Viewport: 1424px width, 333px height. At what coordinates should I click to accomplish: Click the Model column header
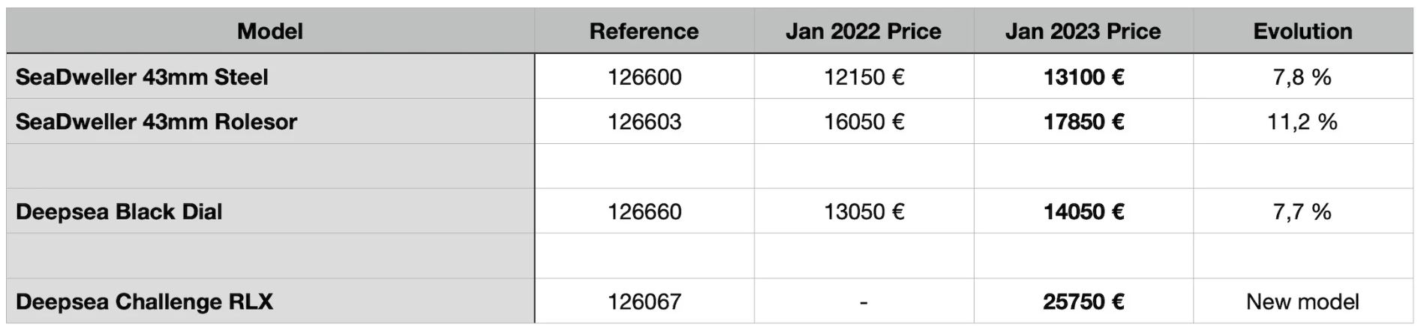(270, 31)
